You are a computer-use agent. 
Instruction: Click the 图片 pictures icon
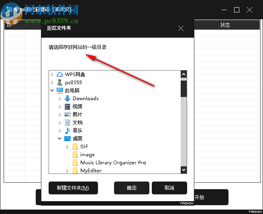pyautogui.click(x=67, y=115)
